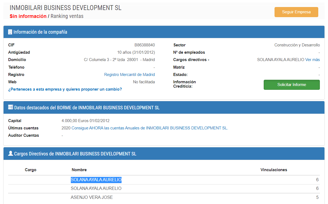Select the second SOLANA AYALA AURELIO row
Screen dimensions: 328x204
(96, 188)
